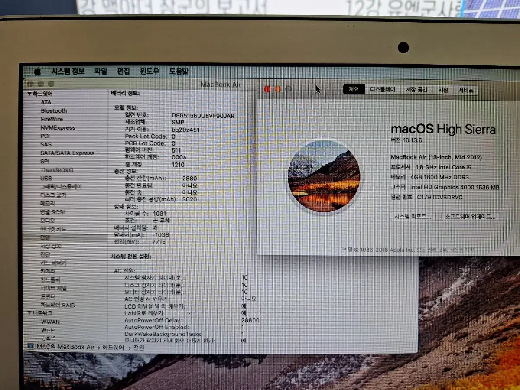
Task: Click 전원 in the path bar
Action: tap(139, 347)
